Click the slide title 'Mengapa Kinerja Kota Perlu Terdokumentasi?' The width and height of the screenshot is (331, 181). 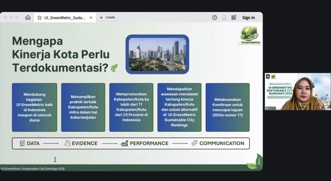[x=61, y=54]
